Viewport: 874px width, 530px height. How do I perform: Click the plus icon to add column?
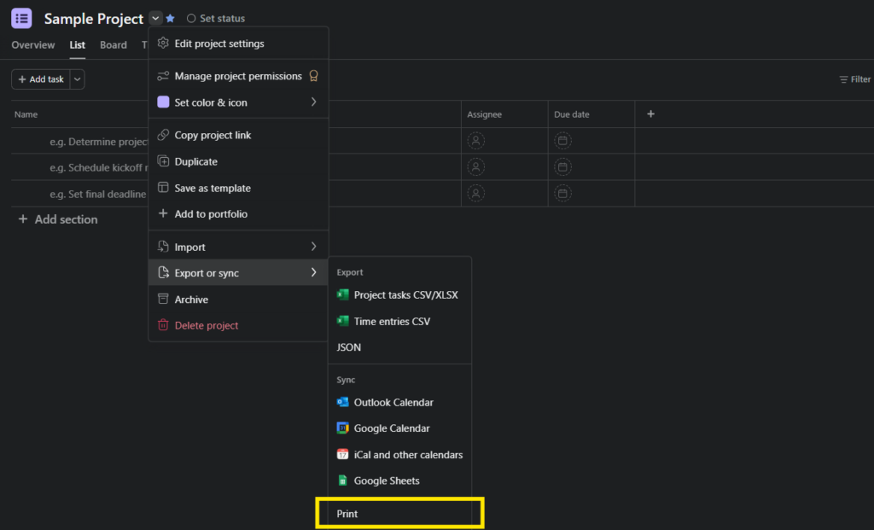point(650,114)
